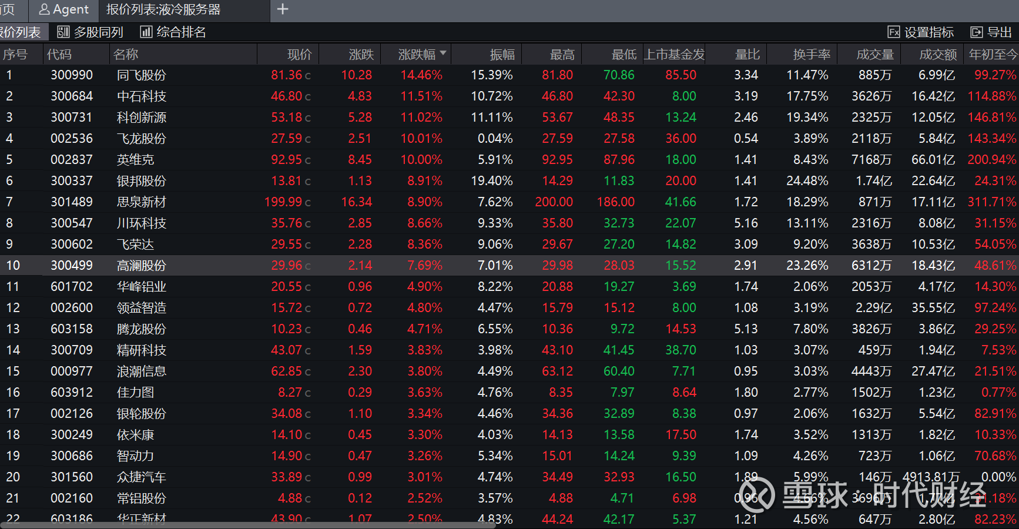
Task: Toggle the 涨跌幅 sort arrow
Action: pos(443,53)
